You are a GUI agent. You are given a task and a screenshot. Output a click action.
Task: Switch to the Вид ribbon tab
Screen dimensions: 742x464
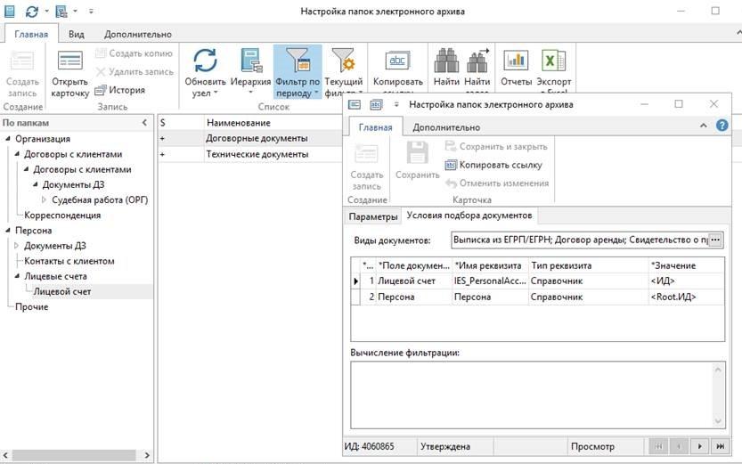tap(77, 34)
